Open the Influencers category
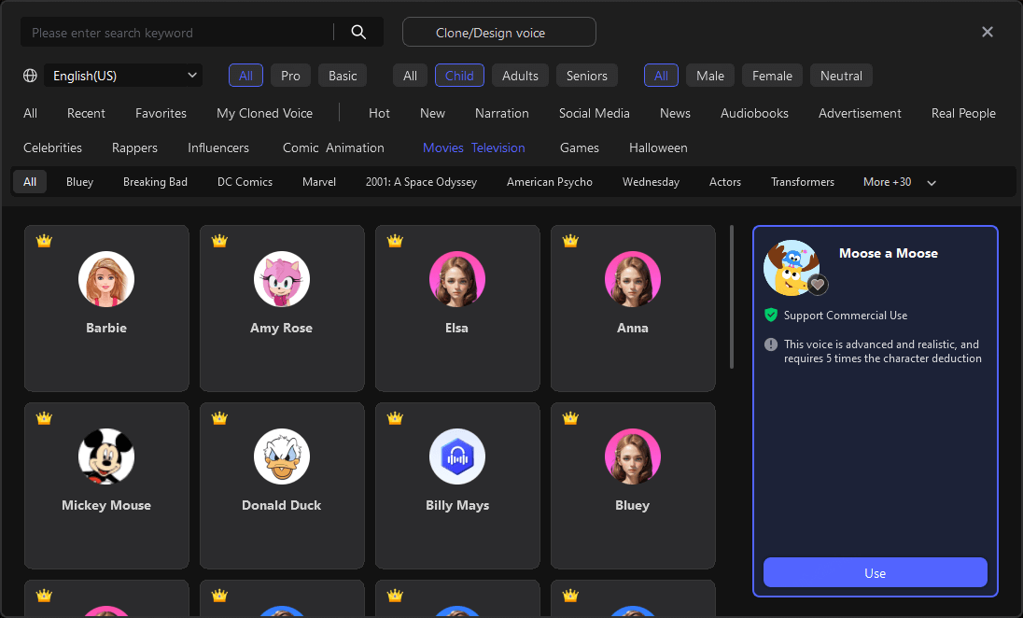Screen dimensions: 1023x618 (x=217, y=147)
